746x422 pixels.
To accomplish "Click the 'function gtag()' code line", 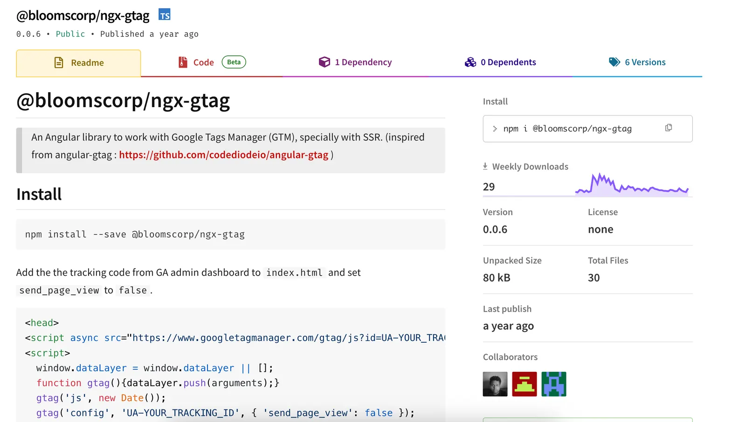I will tap(158, 383).
